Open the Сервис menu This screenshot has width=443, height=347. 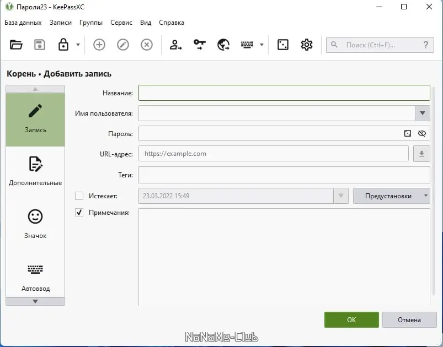(x=121, y=23)
